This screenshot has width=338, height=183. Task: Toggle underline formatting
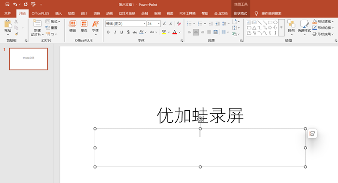tap(122, 32)
